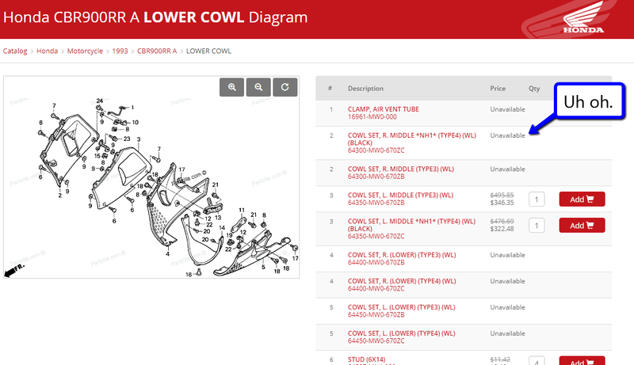Image resolution: width=634 pixels, height=365 pixels.
Task: Click part number 64300-MW0-670ZB
Action: coord(376,177)
